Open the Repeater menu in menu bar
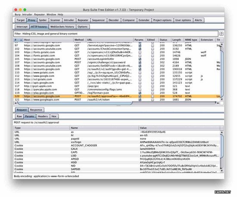 pyautogui.click(x=40, y=15)
